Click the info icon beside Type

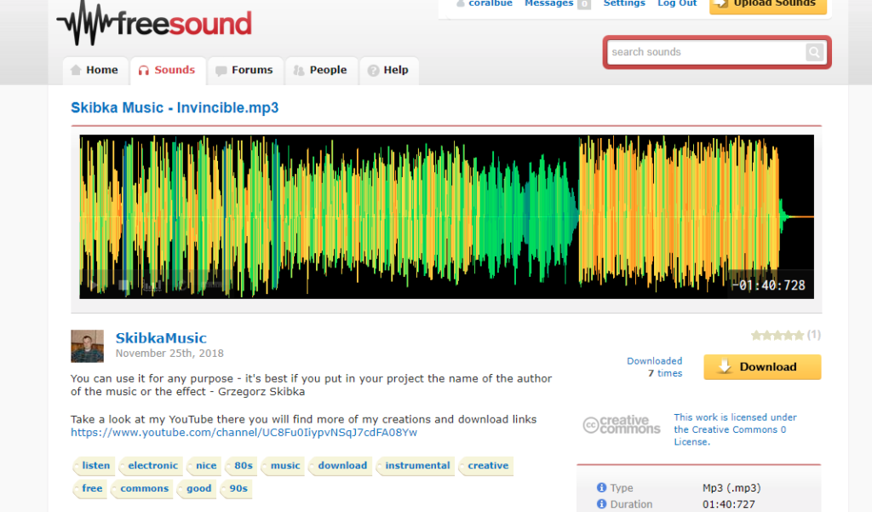coord(601,487)
